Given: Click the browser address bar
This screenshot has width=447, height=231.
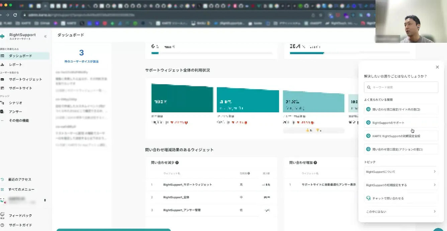Looking at the screenshot, I should pos(171,15).
